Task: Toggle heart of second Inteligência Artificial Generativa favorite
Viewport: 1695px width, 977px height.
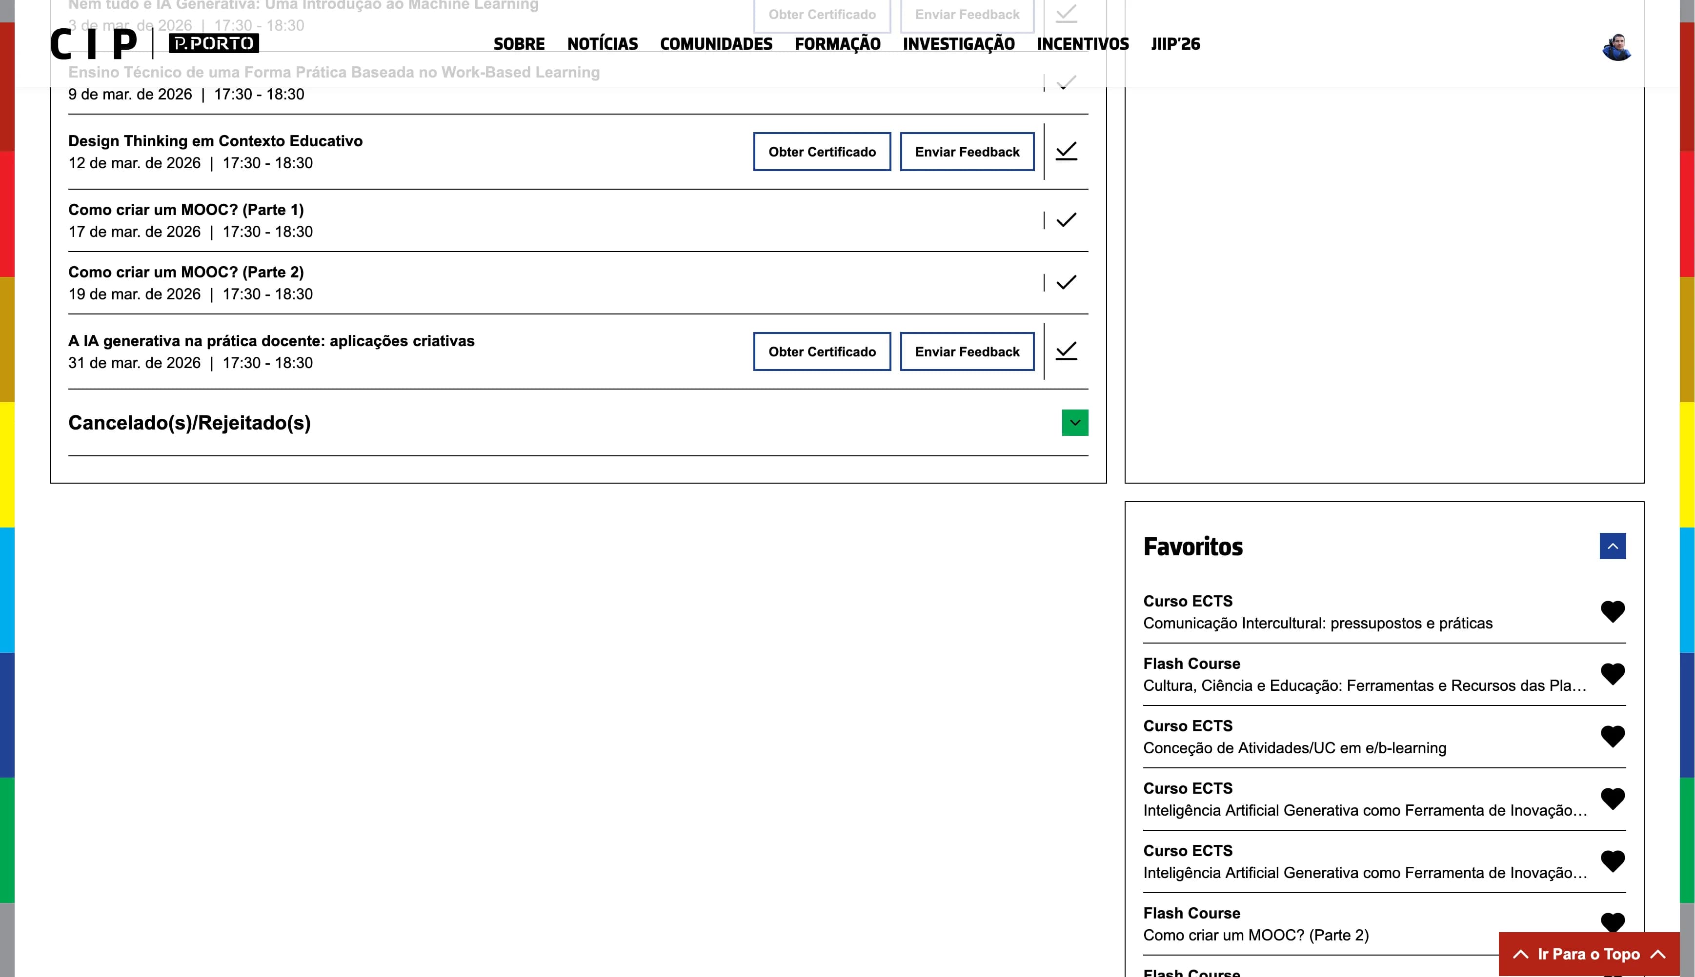Action: 1613,861
